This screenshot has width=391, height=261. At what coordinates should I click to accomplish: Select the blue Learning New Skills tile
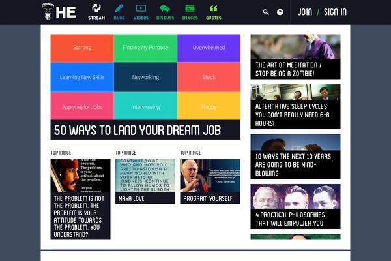[82, 77]
